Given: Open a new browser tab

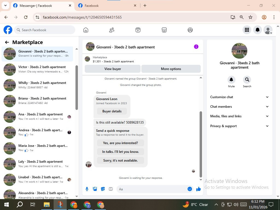Looking at the screenshot, I should (x=145, y=5).
